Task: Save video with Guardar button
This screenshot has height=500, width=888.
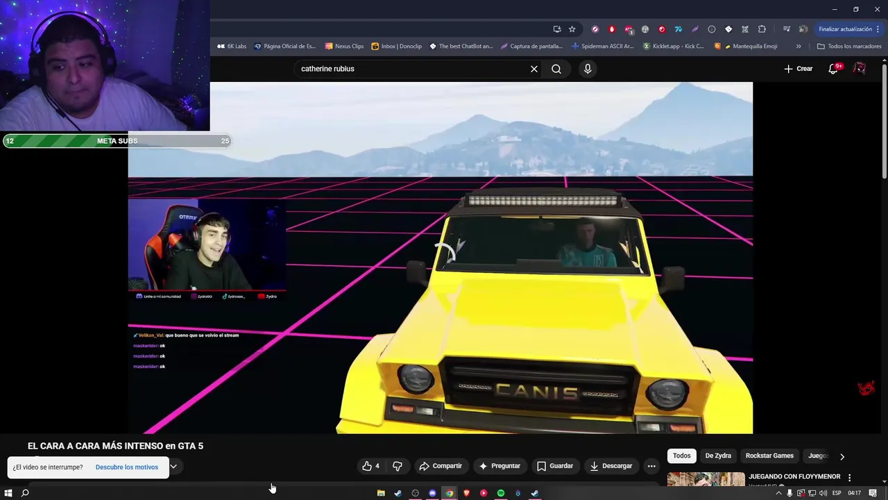Action: [x=555, y=466]
